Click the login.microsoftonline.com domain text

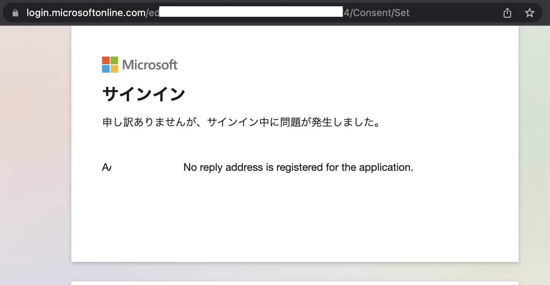tap(85, 13)
